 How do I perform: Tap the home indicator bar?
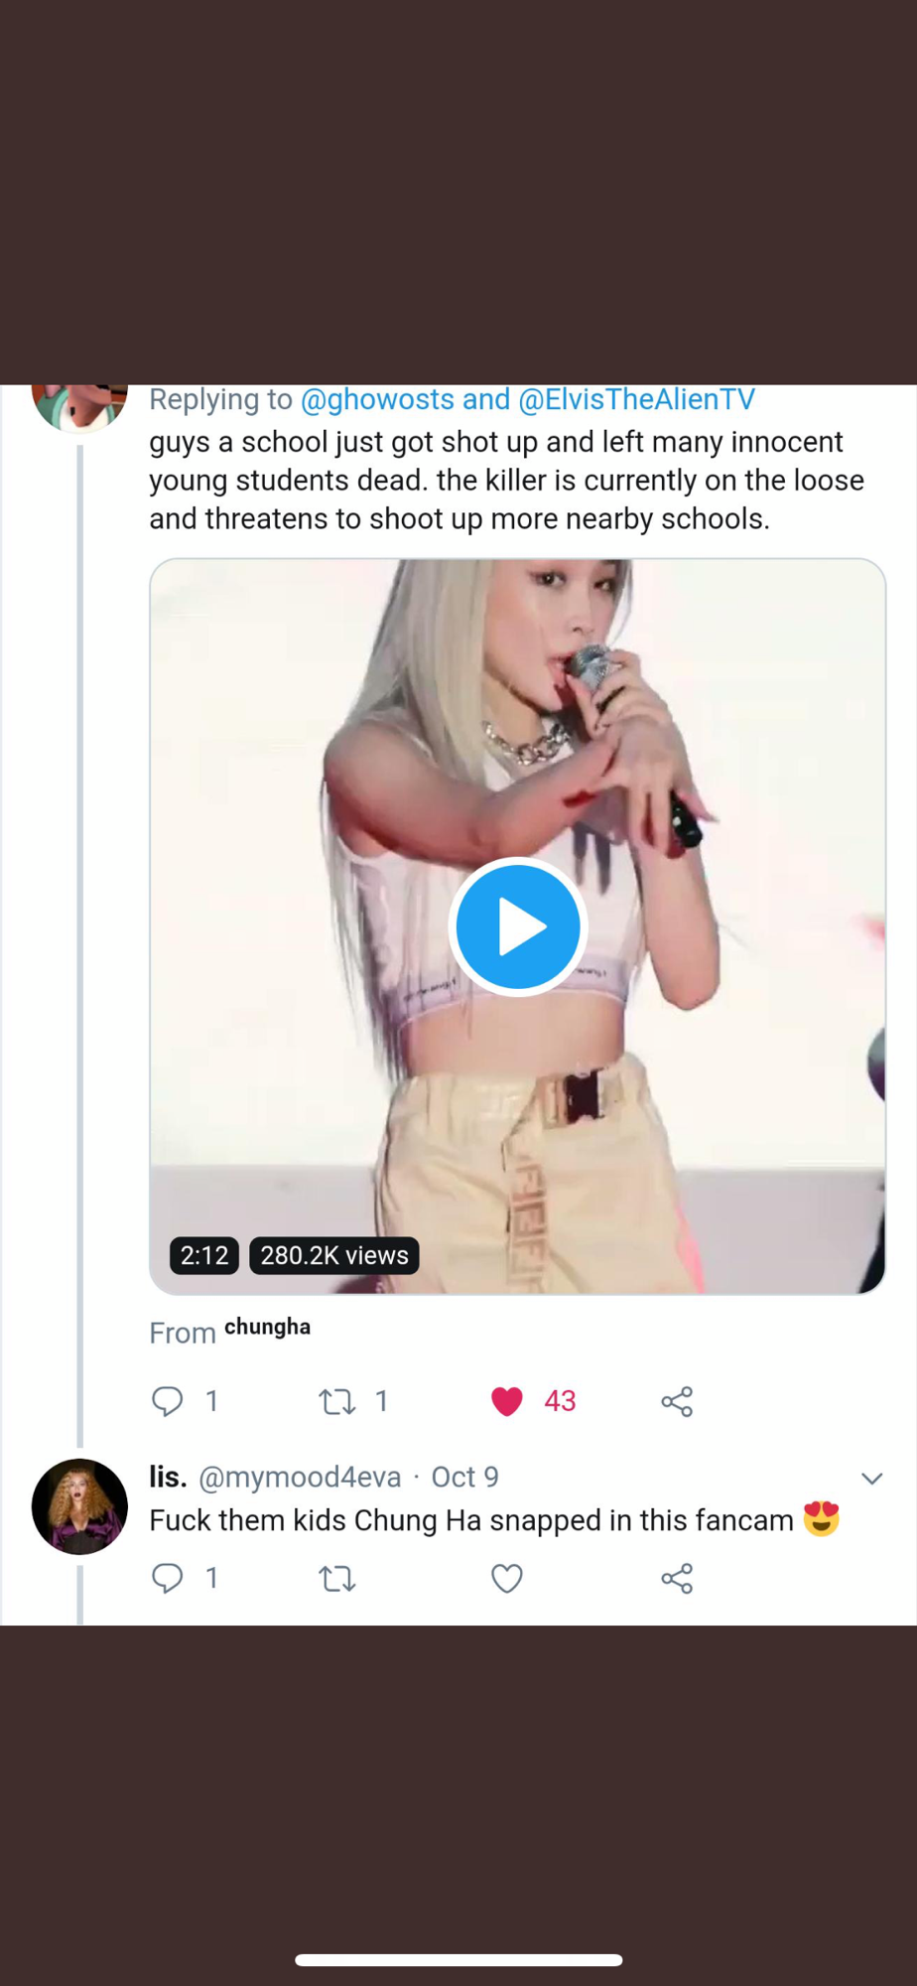coord(458,1960)
